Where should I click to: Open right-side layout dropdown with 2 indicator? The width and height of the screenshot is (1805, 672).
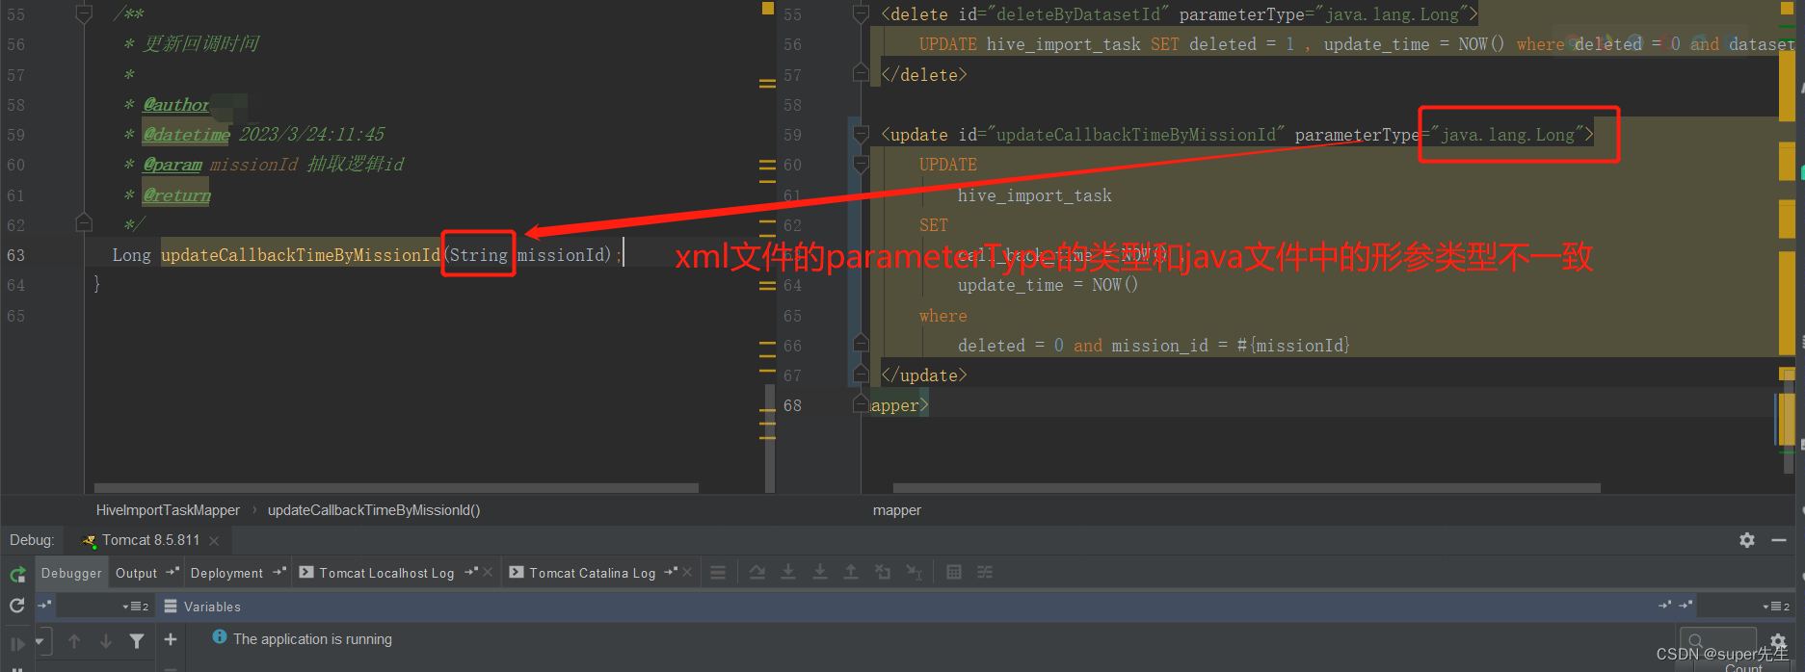tap(1775, 607)
